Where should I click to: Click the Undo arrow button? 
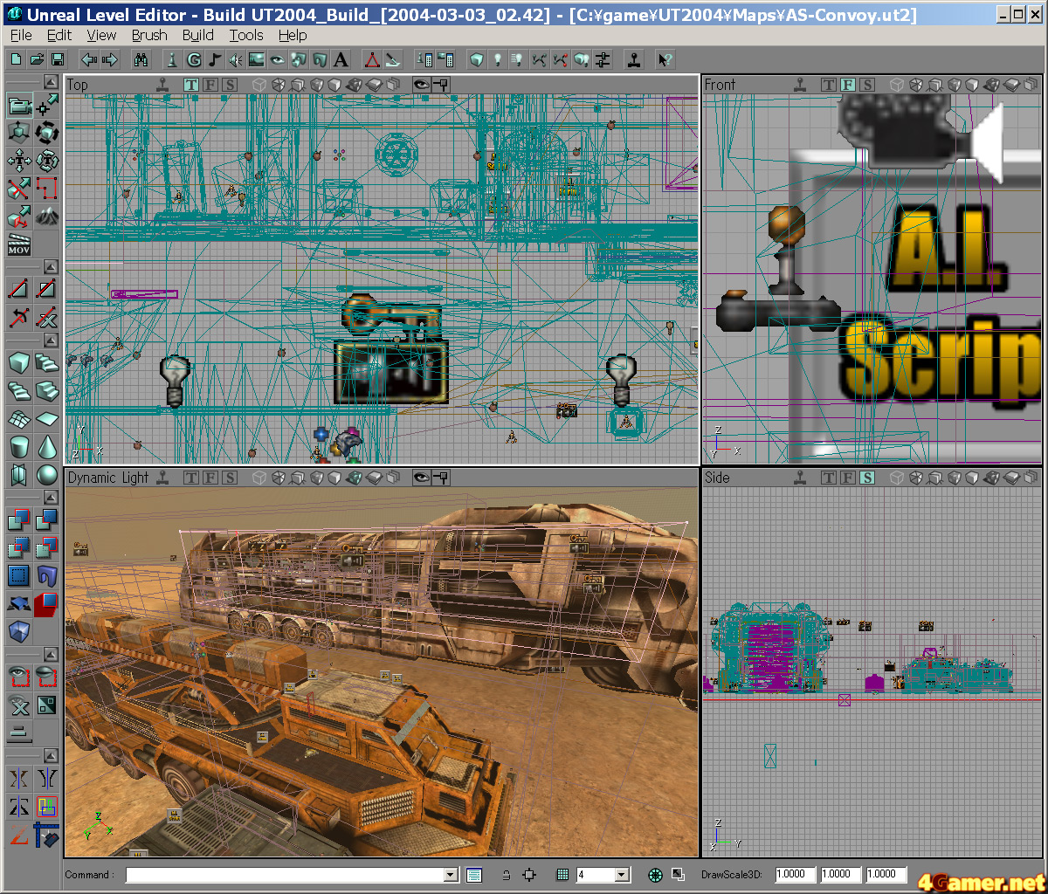click(x=88, y=59)
